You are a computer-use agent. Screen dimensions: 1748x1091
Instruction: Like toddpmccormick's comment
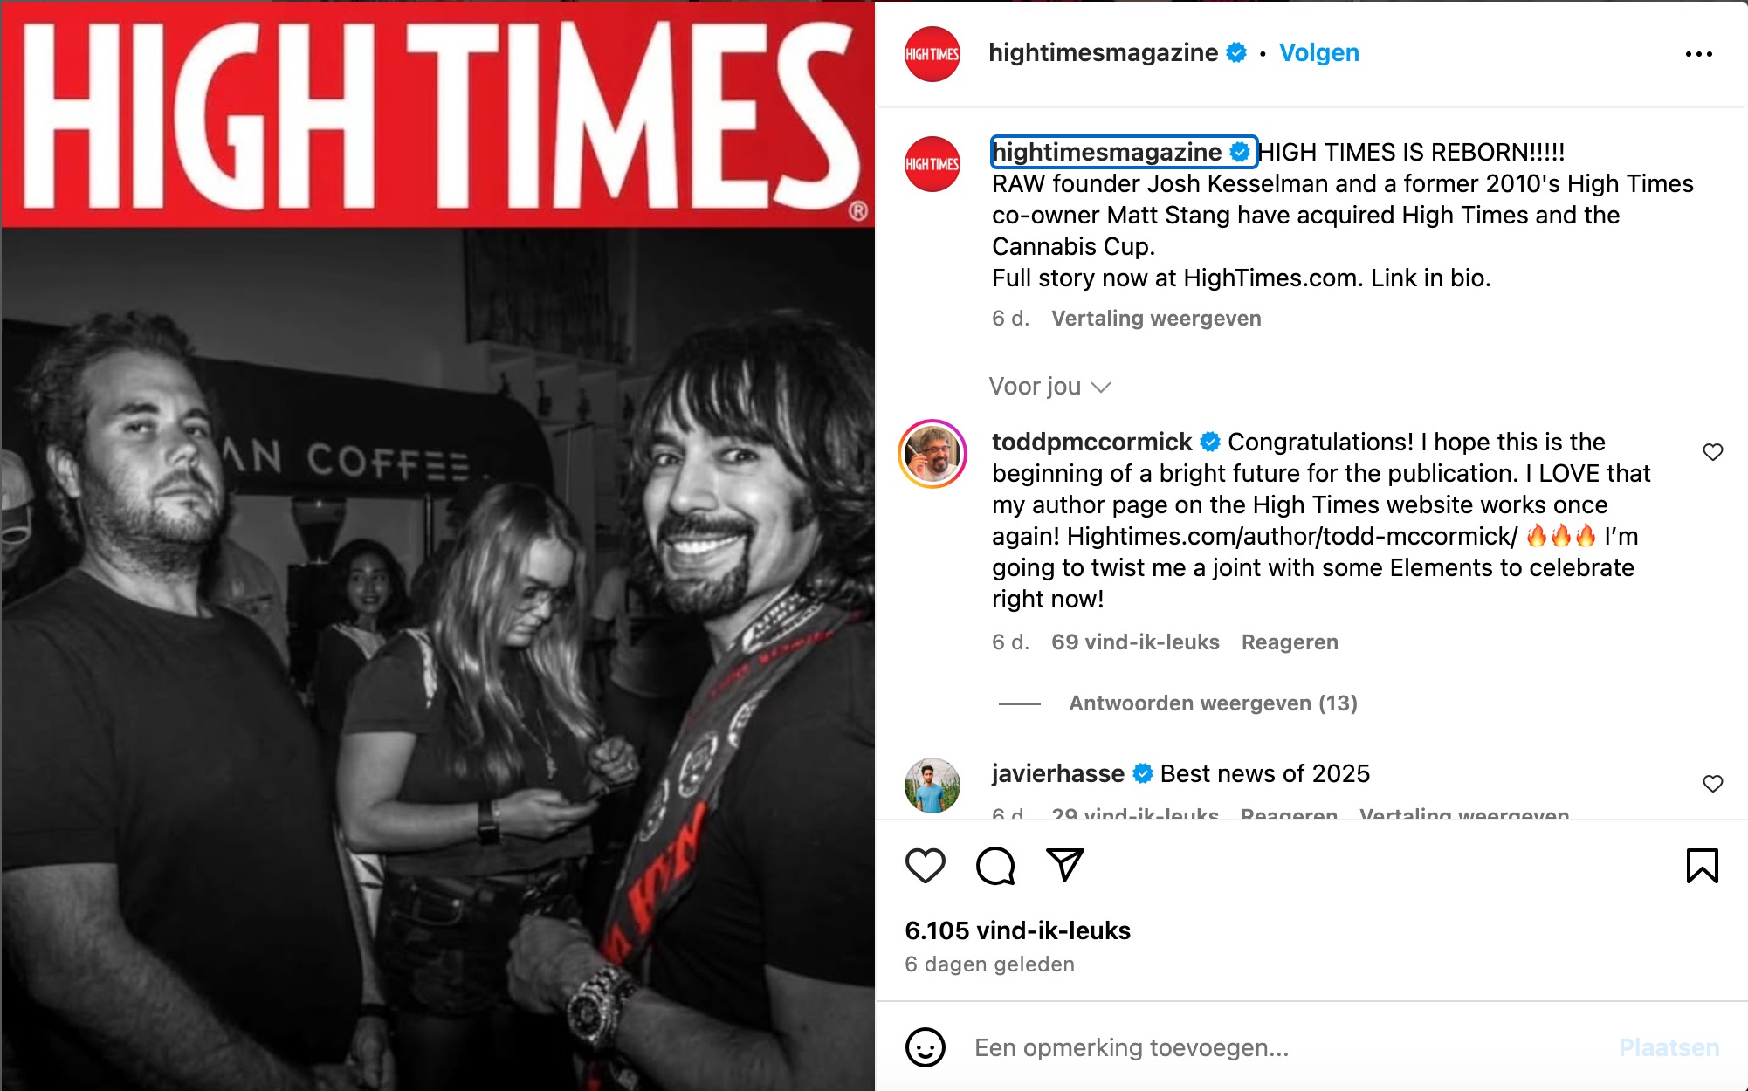[x=1713, y=452]
